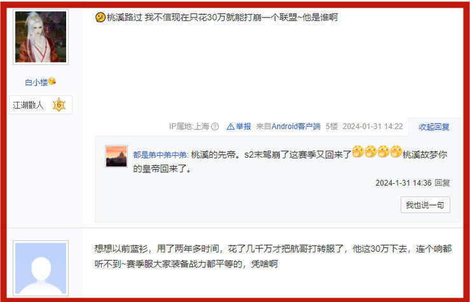
Task: Click the second laughing emoji in the reply
Action: [371, 151]
